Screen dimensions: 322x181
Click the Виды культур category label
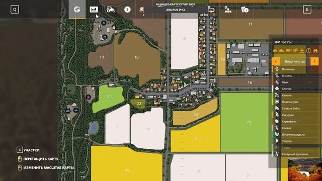pos(295,61)
